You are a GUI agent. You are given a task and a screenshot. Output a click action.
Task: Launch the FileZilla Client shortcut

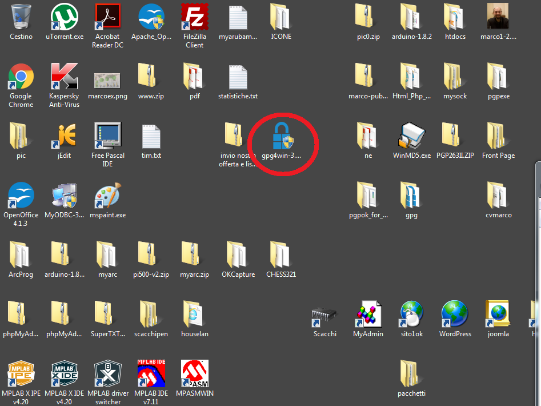click(194, 17)
